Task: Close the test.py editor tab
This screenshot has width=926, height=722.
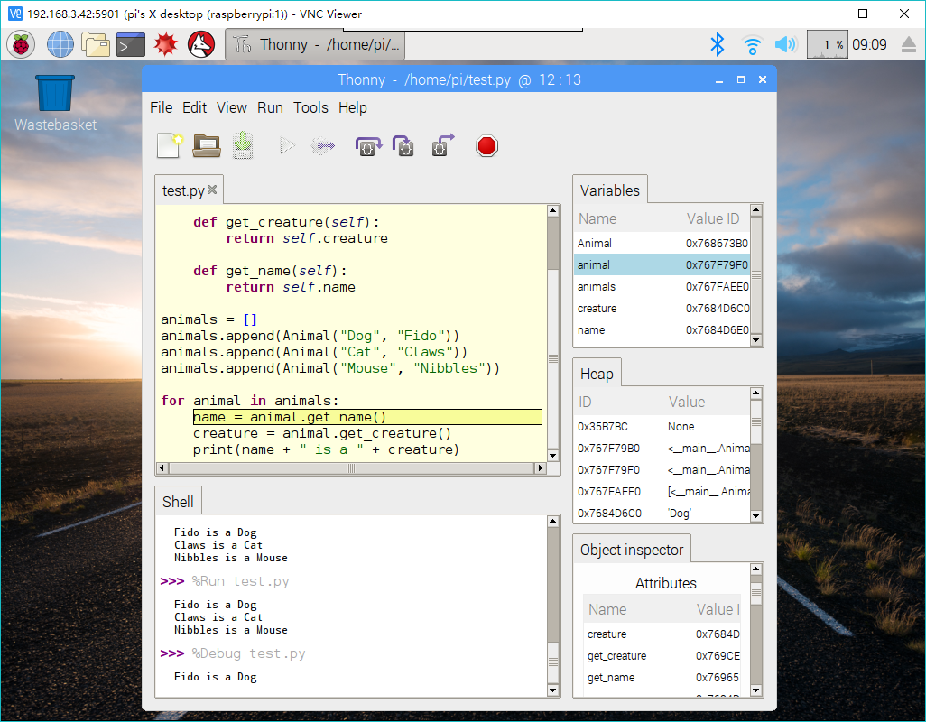Action: click(x=212, y=190)
